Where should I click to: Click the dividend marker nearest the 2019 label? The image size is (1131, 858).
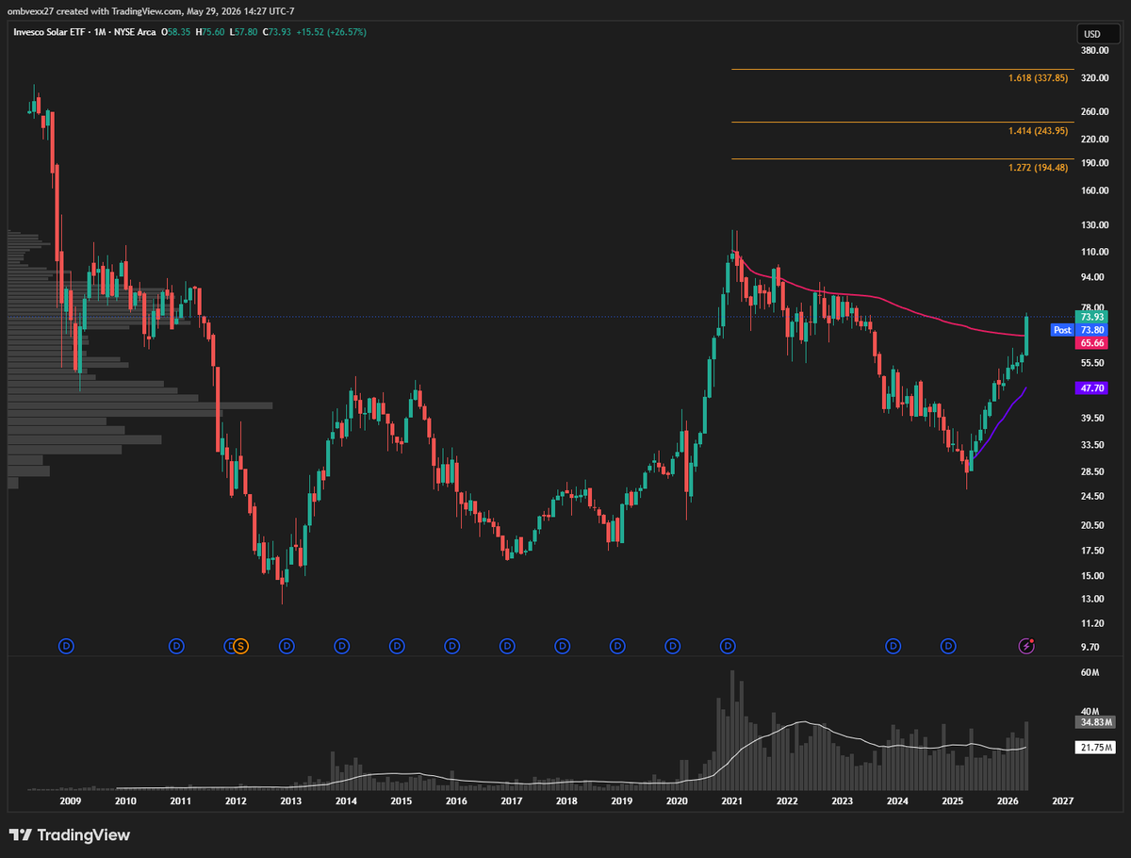tap(617, 646)
